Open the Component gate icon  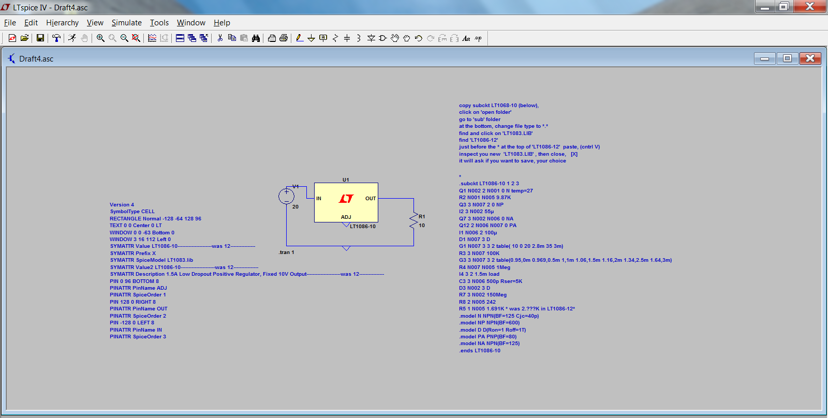(x=383, y=38)
